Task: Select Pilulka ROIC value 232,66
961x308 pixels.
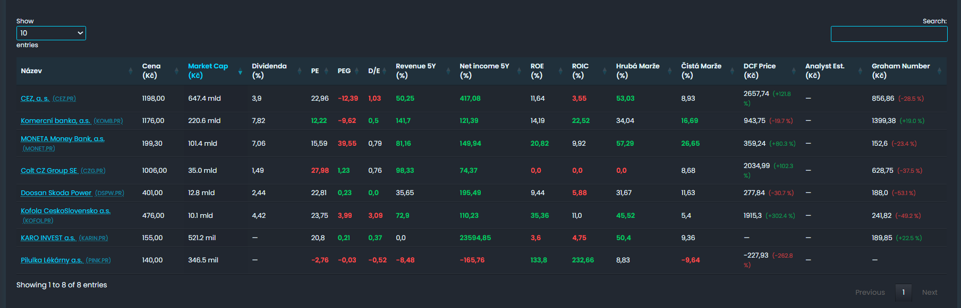Action: 583,260
